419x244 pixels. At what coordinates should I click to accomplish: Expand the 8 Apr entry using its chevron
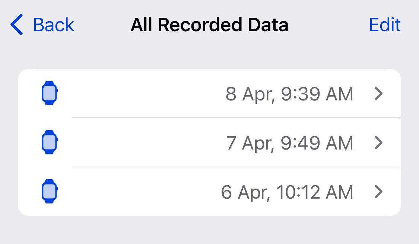(x=378, y=94)
